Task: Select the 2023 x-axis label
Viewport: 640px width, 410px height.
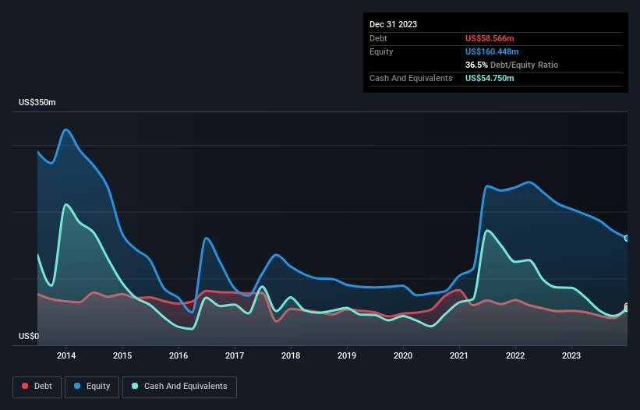Action: pos(571,355)
